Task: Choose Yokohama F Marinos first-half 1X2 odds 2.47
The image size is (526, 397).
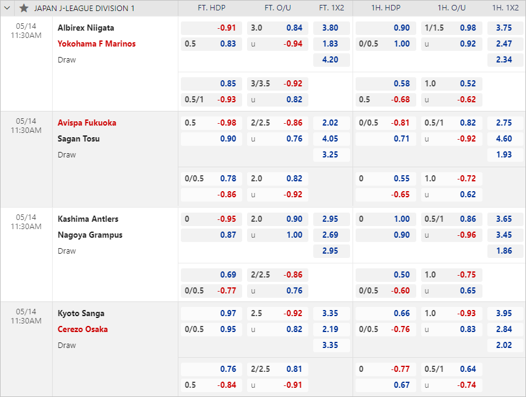Action: pyautogui.click(x=505, y=44)
